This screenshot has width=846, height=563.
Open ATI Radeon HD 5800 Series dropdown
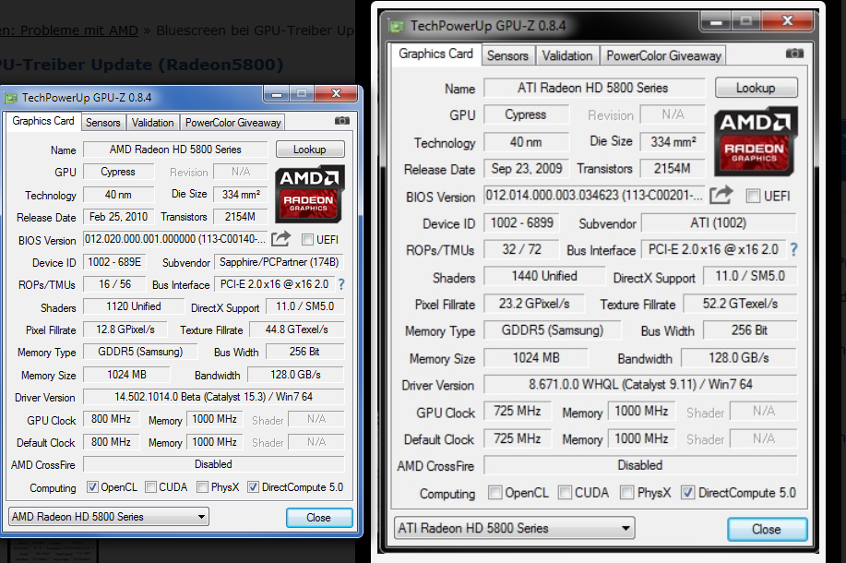point(515,528)
